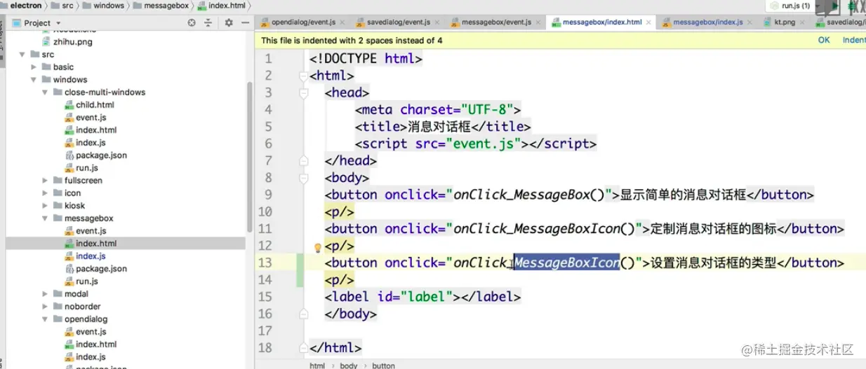The height and width of the screenshot is (369, 866).
Task: Click body in bottom code breadcrumb
Action: click(348, 365)
